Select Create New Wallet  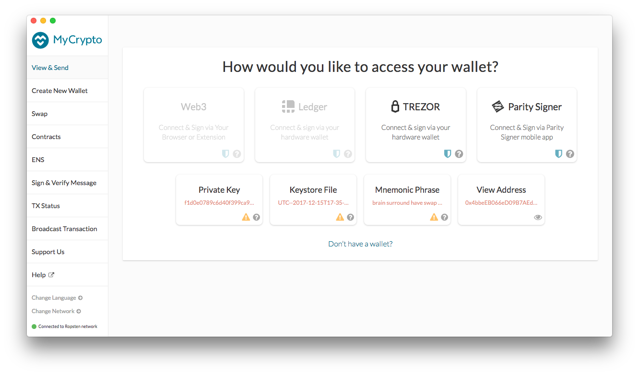(x=59, y=90)
